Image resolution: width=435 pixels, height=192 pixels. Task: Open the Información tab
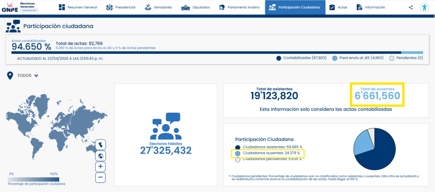pyautogui.click(x=370, y=7)
